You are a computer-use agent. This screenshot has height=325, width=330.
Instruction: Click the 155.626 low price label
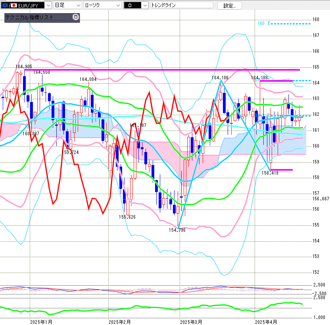point(127,217)
